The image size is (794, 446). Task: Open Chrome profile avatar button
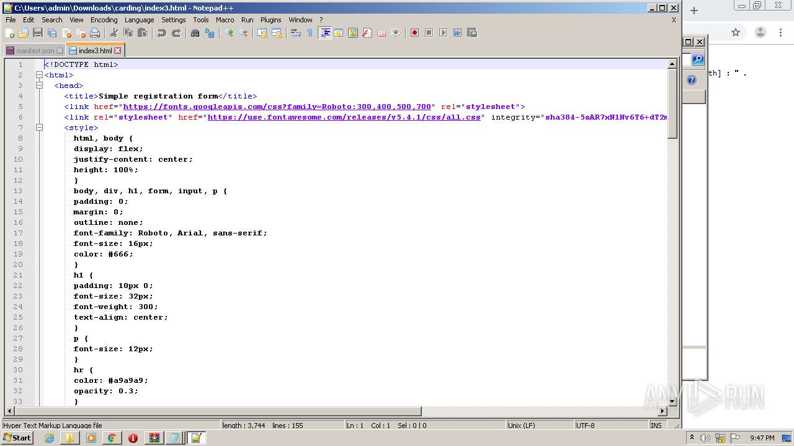pyautogui.click(x=760, y=32)
